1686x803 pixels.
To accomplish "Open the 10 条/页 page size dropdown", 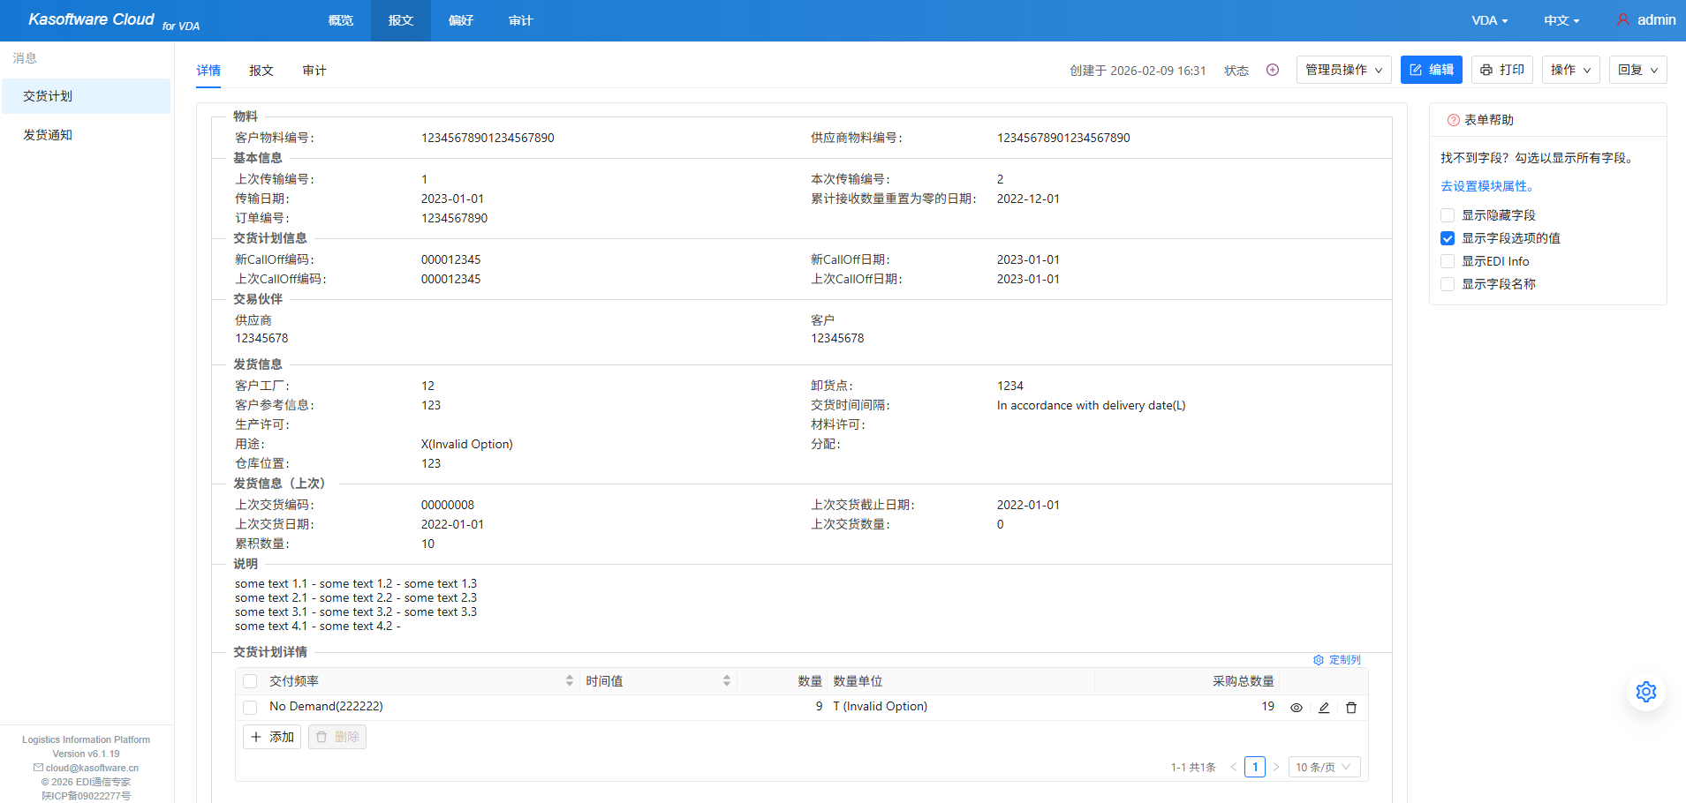I will click(1323, 768).
